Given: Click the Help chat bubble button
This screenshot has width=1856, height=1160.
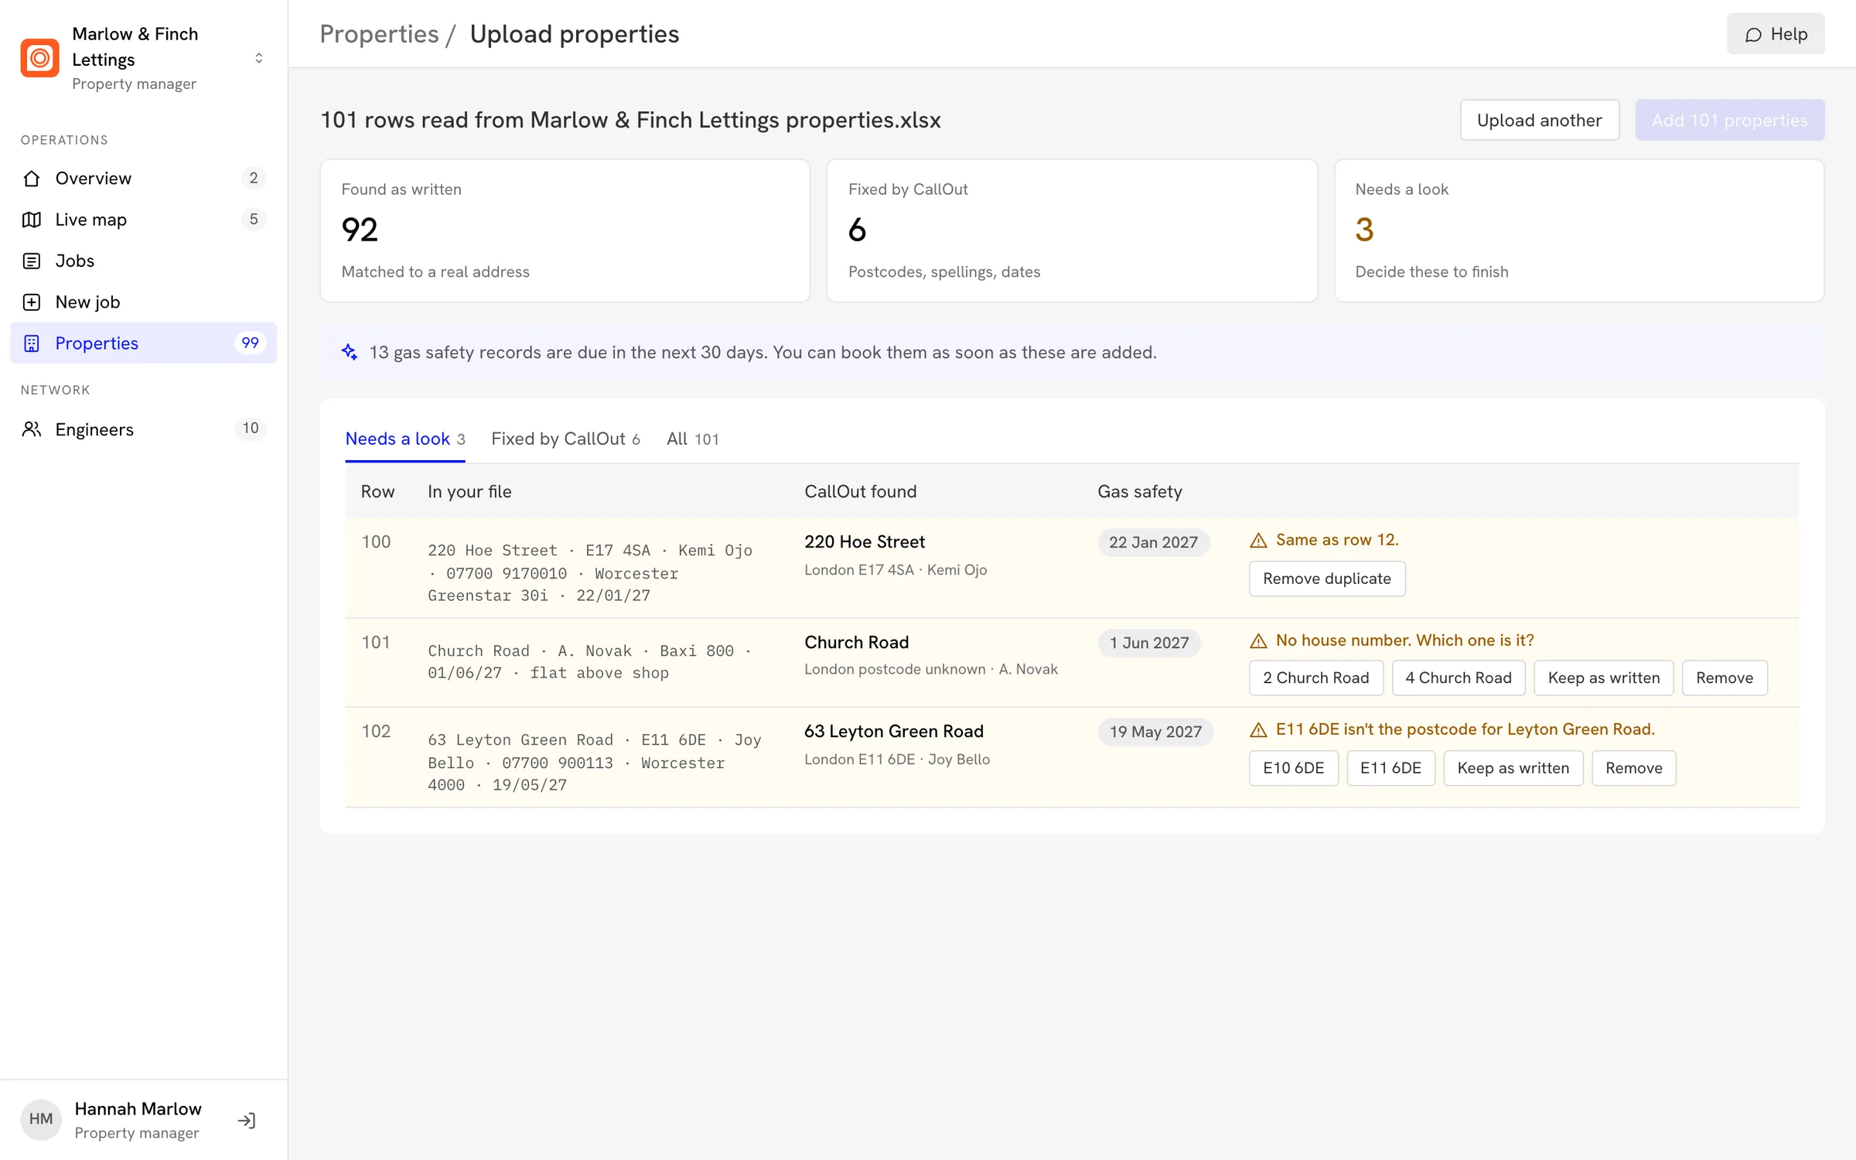Looking at the screenshot, I should 1776,34.
